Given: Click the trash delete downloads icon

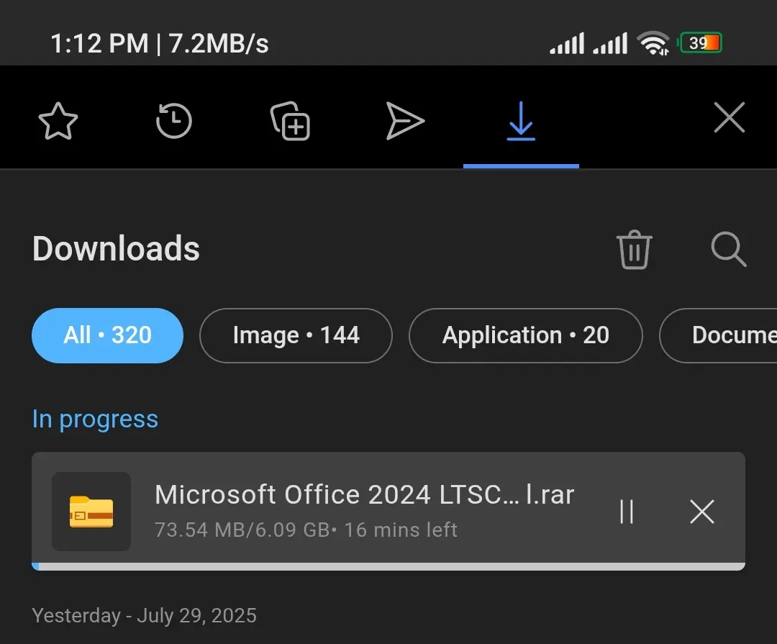Looking at the screenshot, I should click(x=635, y=250).
